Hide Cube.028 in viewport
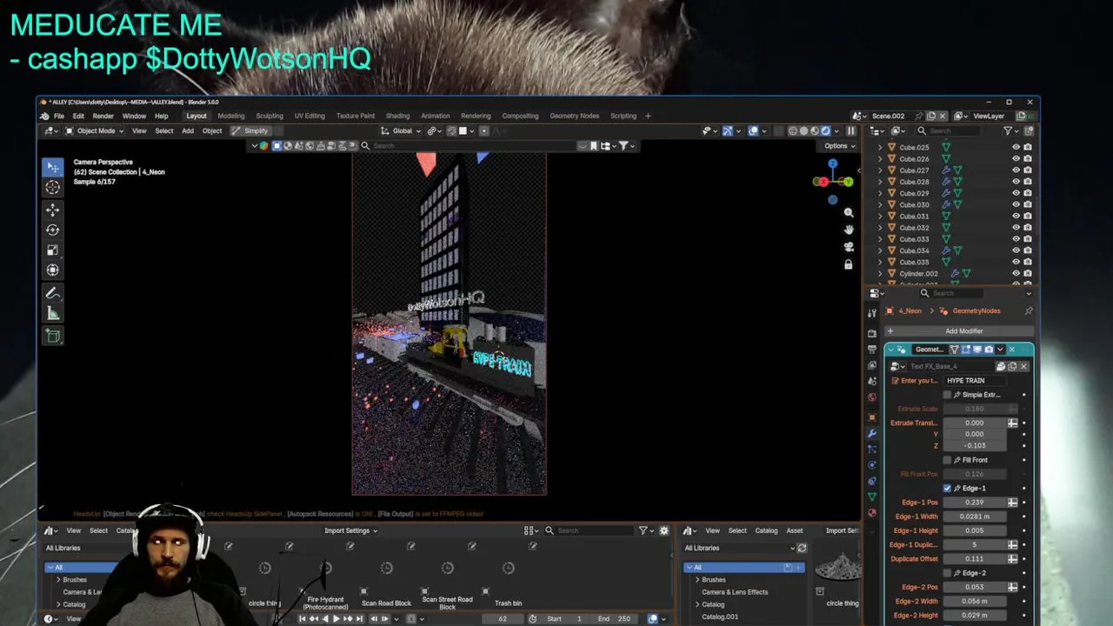Image resolution: width=1113 pixels, height=626 pixels. (x=1016, y=182)
